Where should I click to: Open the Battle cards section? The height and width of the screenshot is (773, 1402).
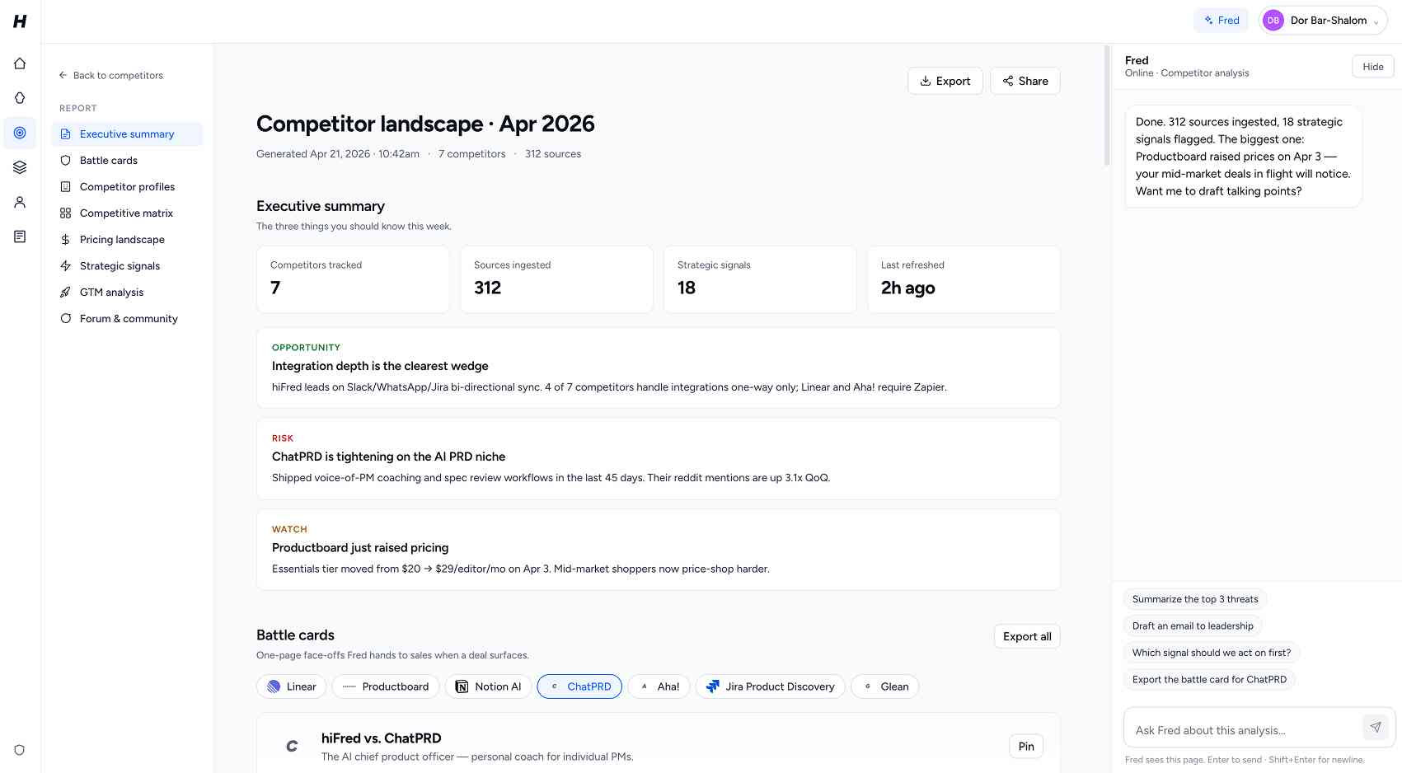coord(127,161)
